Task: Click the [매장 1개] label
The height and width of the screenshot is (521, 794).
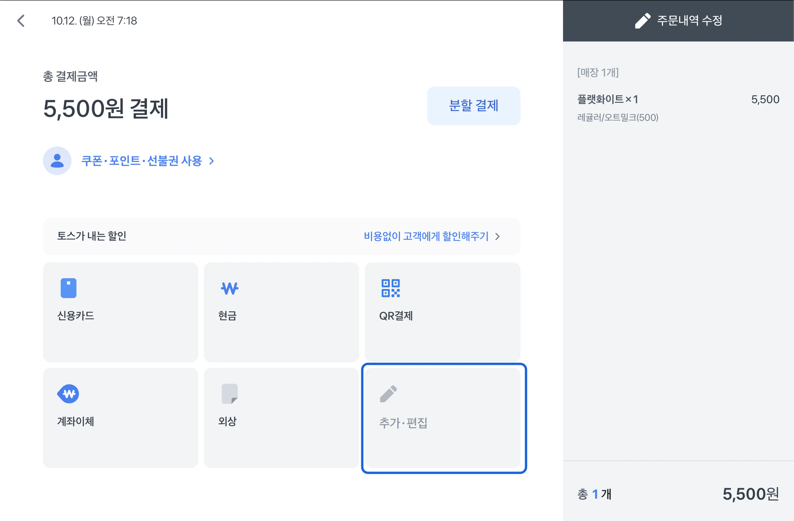Action: [x=598, y=72]
